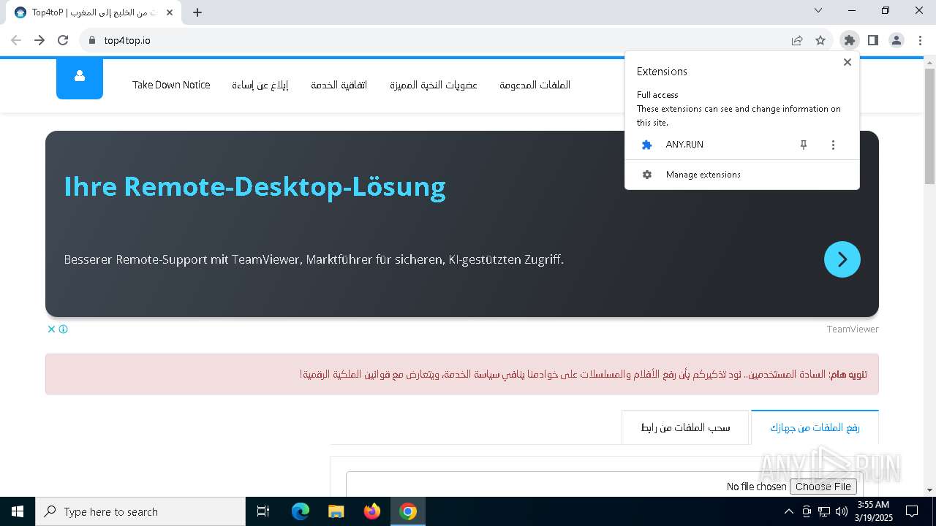This screenshot has width=936, height=526.
Task: Open Take Down Notice link
Action: [171, 85]
